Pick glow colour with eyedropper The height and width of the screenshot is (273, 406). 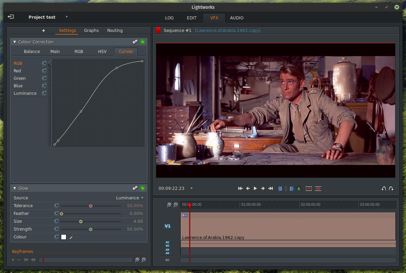point(71,237)
